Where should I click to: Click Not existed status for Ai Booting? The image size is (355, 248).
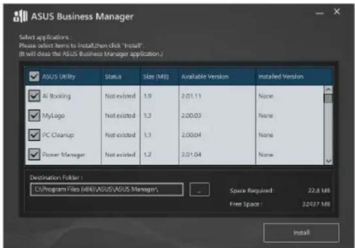pos(120,96)
